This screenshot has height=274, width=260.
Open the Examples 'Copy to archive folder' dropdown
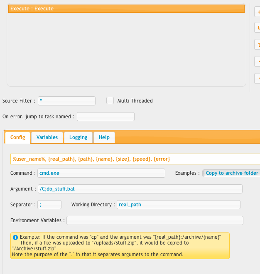[231, 173]
